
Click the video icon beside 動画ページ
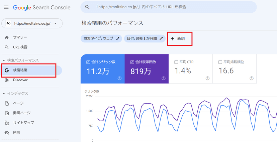pyautogui.click(x=7, y=113)
